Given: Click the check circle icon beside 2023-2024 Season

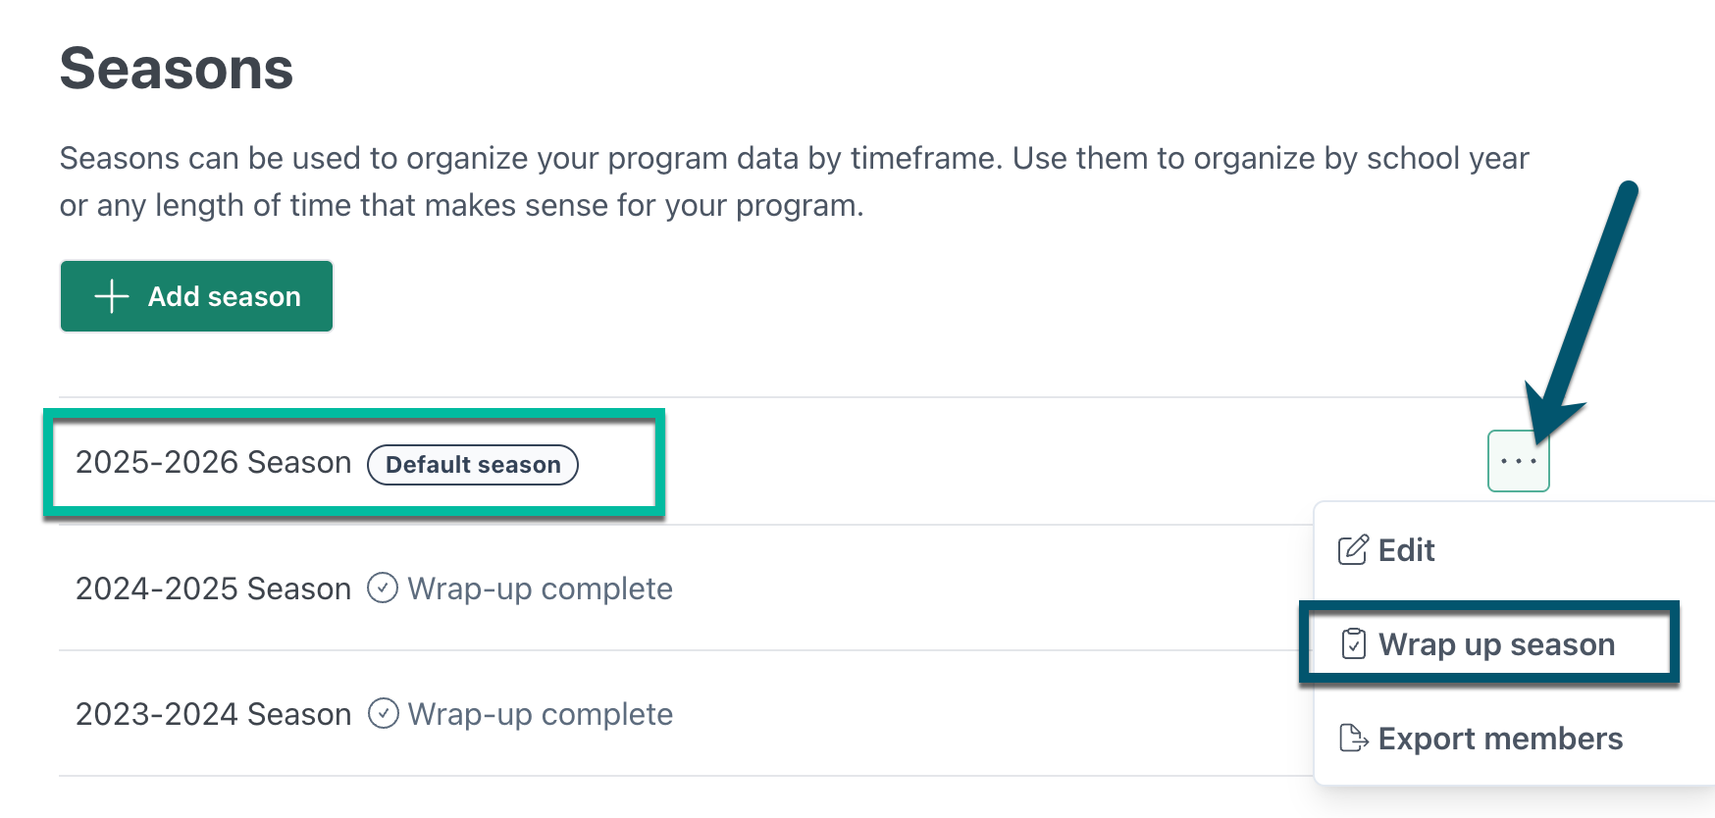Looking at the screenshot, I should coord(383,714).
